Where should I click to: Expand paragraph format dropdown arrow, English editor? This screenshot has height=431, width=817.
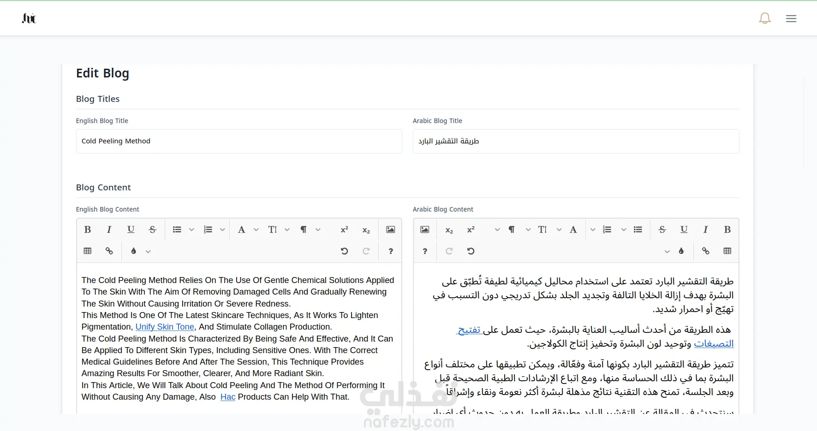[x=318, y=230]
